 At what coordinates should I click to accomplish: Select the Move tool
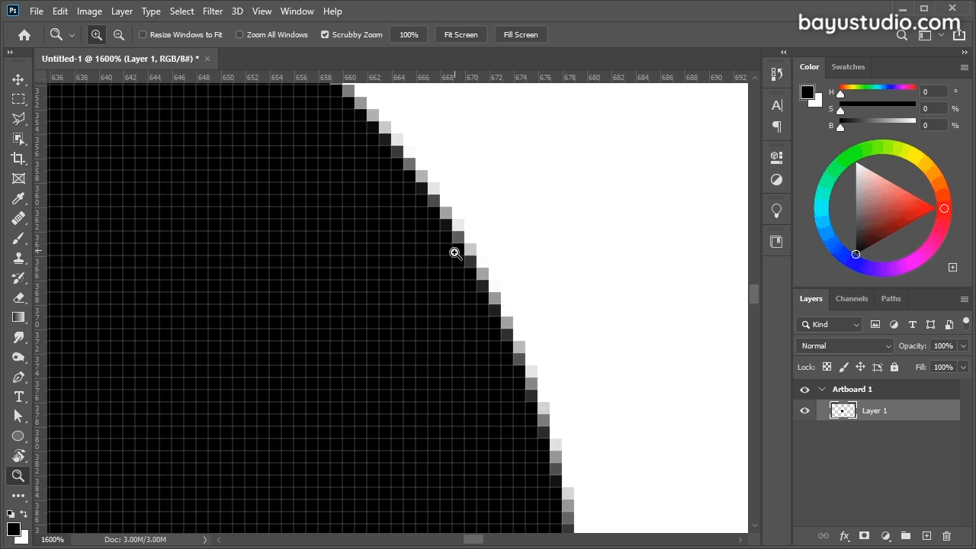pyautogui.click(x=18, y=79)
